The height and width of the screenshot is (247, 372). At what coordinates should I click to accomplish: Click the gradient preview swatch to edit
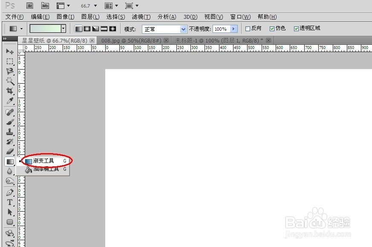click(45, 29)
